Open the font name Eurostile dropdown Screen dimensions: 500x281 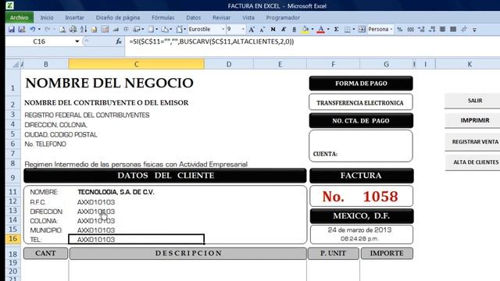click(x=223, y=30)
